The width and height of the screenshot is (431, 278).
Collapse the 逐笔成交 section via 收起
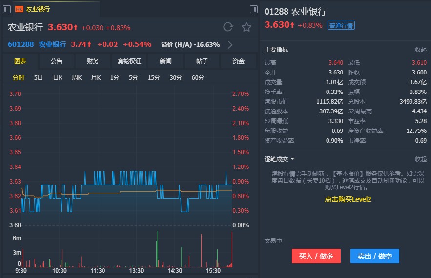click(x=420, y=159)
